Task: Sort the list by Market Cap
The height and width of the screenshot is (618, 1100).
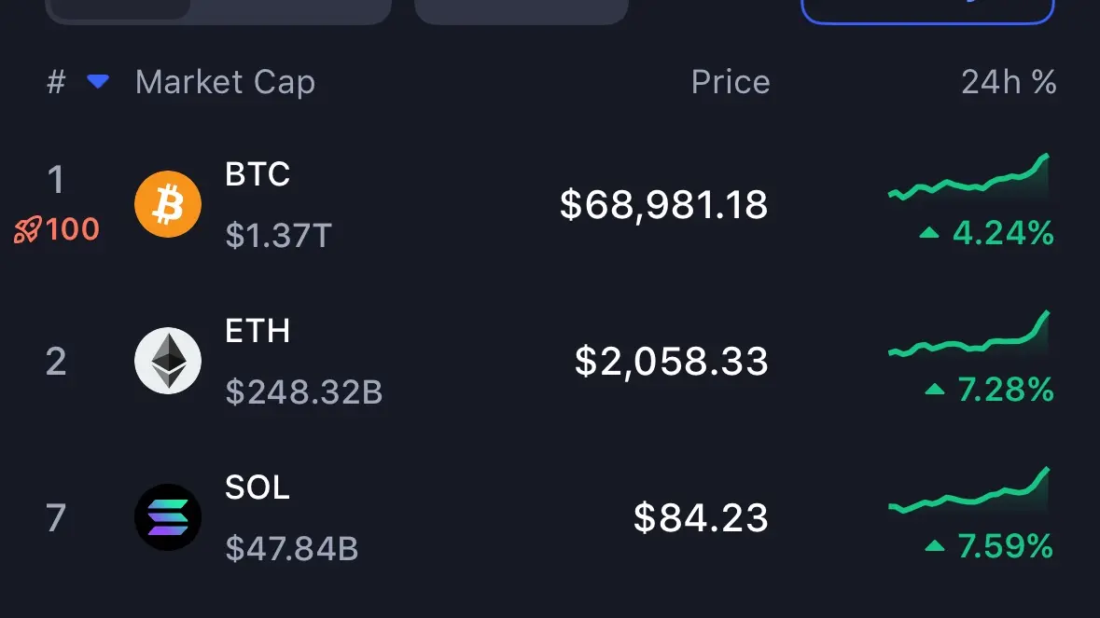Action: [225, 82]
